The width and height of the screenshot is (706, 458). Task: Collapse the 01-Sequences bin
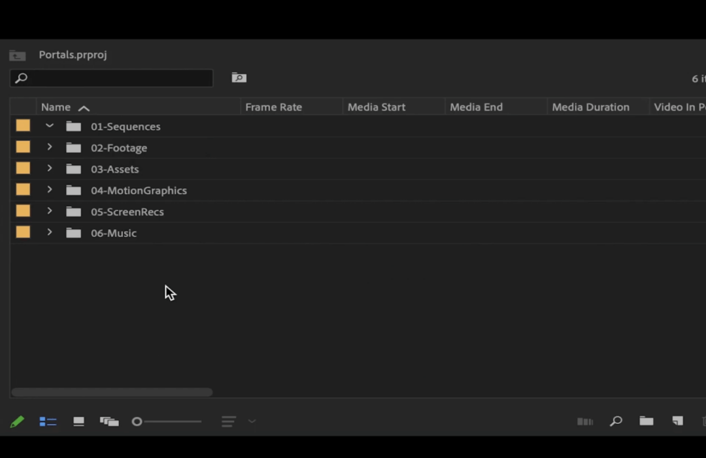(x=49, y=125)
